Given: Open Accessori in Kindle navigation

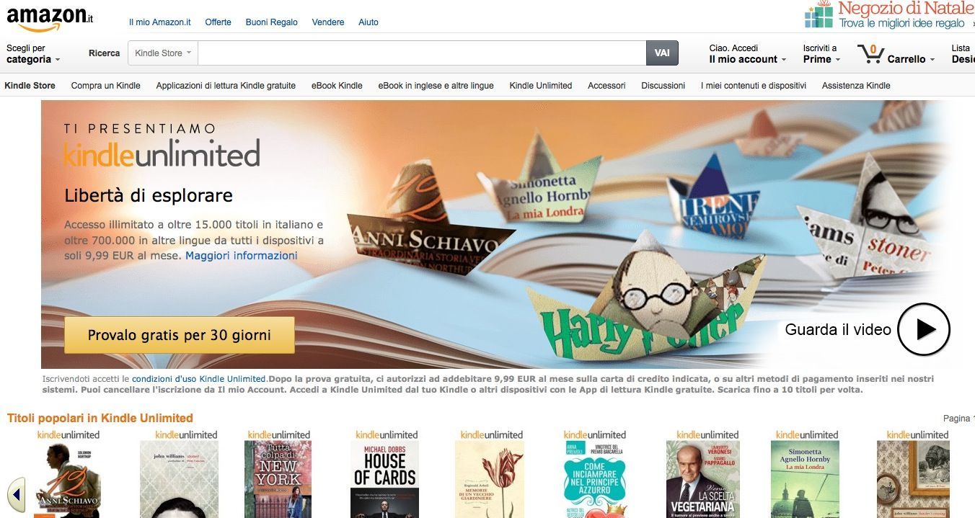Looking at the screenshot, I should coord(606,86).
